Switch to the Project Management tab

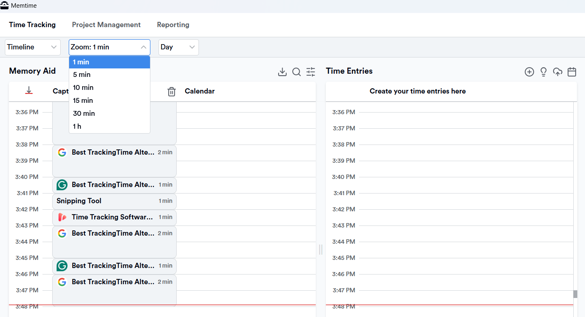106,25
